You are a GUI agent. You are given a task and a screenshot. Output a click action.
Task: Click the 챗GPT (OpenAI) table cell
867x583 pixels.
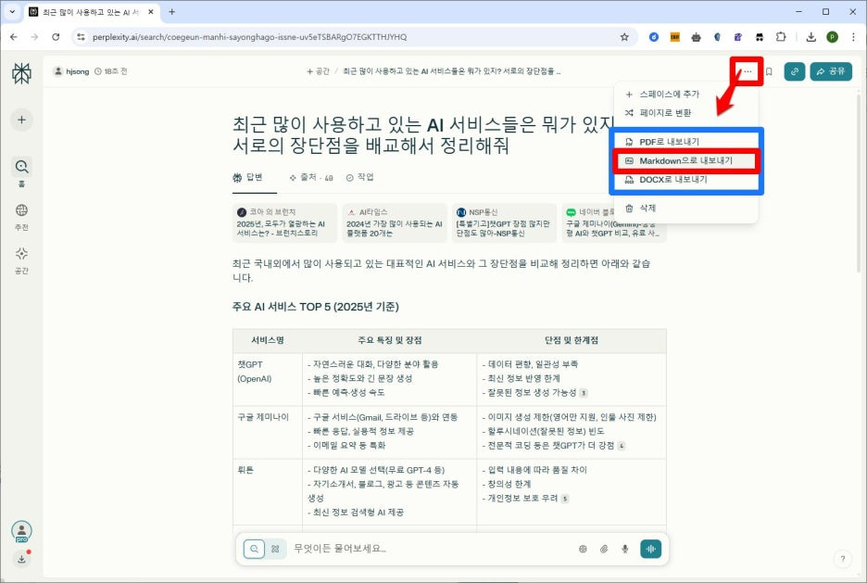(x=268, y=379)
